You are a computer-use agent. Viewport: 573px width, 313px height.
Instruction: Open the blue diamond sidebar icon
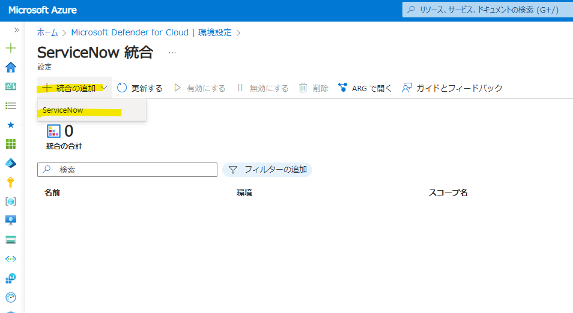tap(11, 163)
